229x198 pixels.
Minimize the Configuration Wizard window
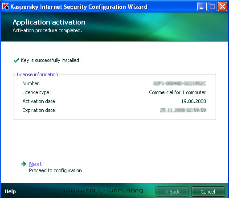click(x=202, y=7)
